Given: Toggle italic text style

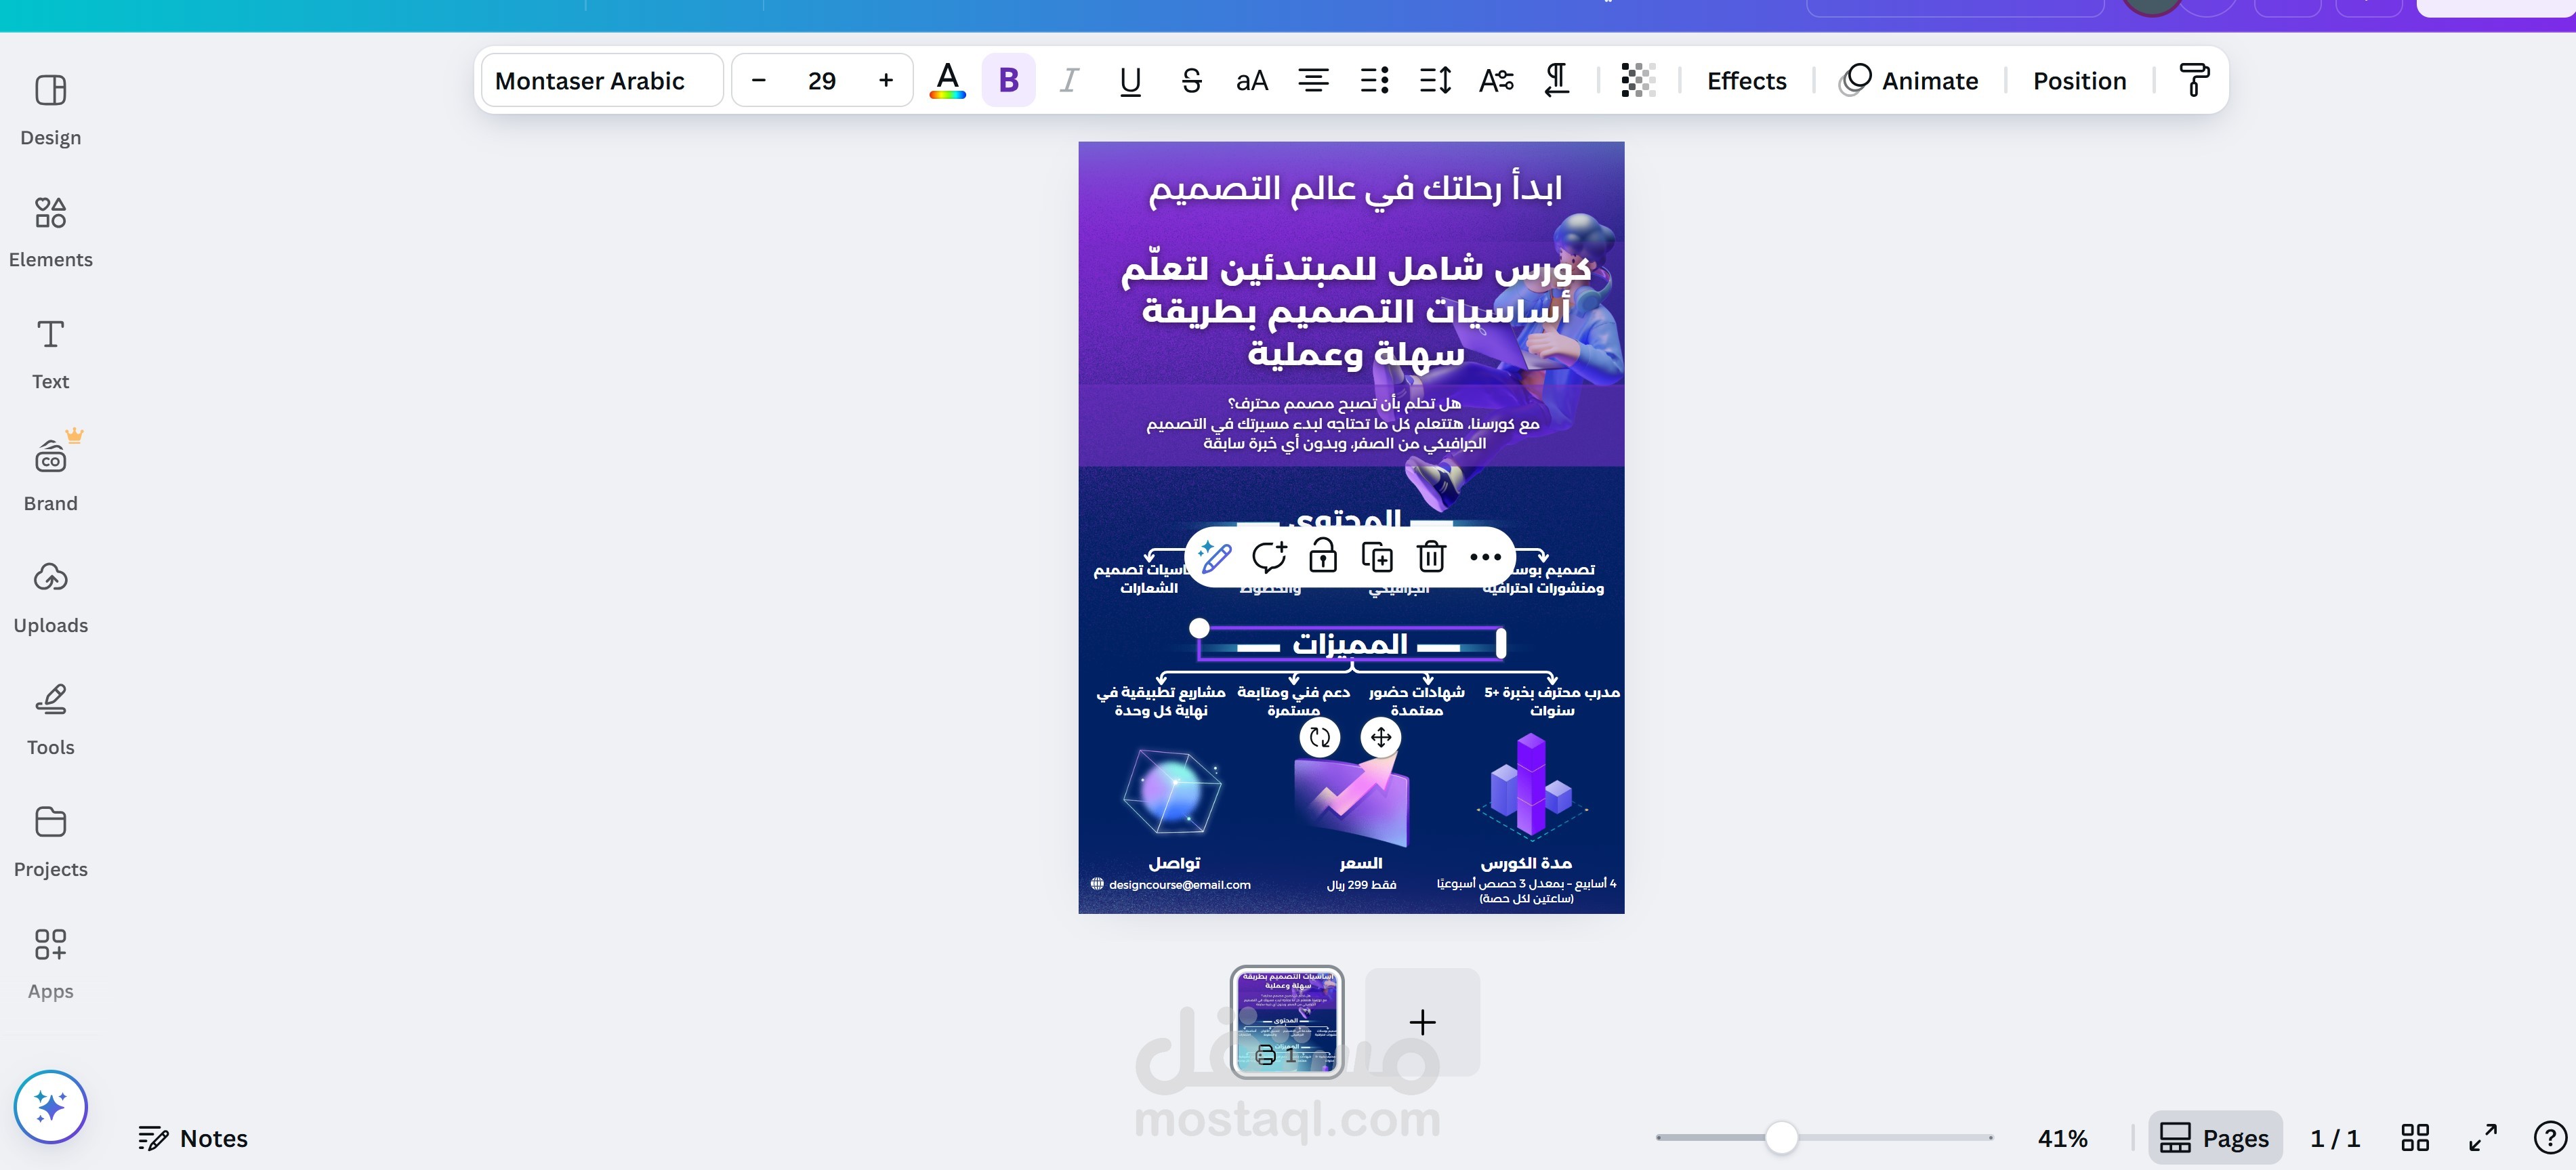Looking at the screenshot, I should point(1069,80).
